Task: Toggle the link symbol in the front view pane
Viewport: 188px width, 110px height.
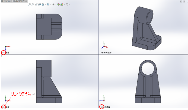Action: click(3, 107)
